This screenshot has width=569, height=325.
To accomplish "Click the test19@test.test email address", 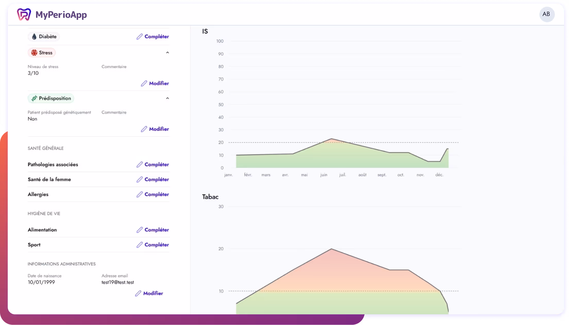I will click(x=117, y=282).
